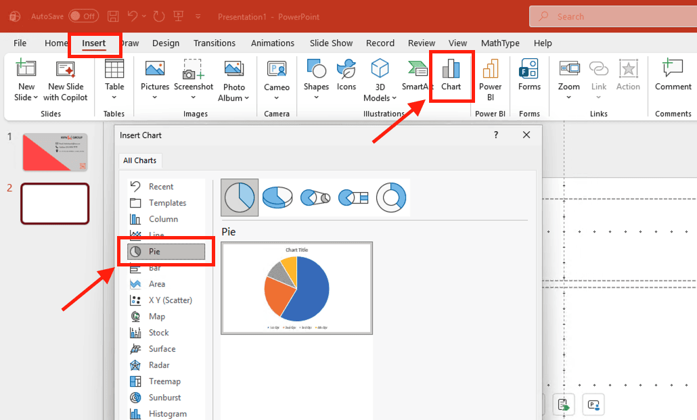Viewport: 697px width, 420px height.
Task: Click the SmartArt button
Action: (x=417, y=76)
